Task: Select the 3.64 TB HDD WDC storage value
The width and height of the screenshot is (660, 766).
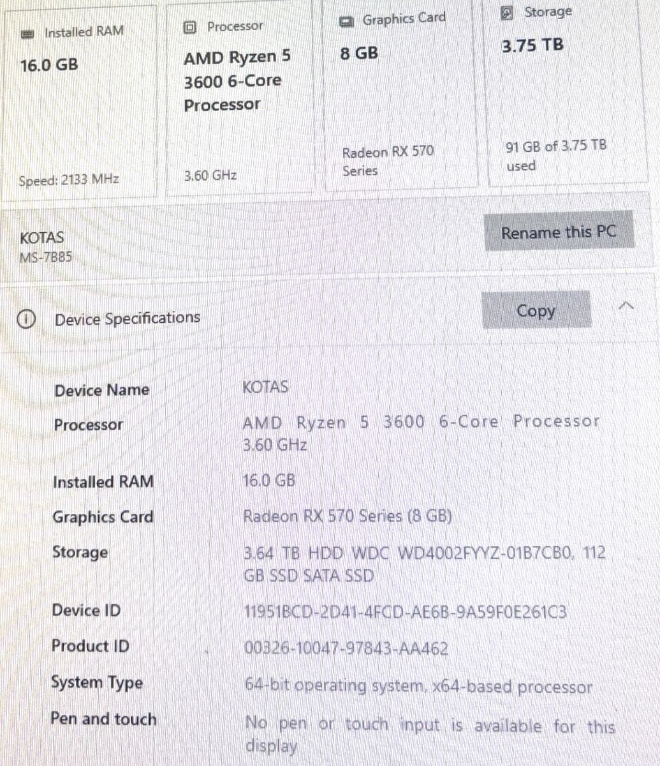Action: [x=425, y=564]
